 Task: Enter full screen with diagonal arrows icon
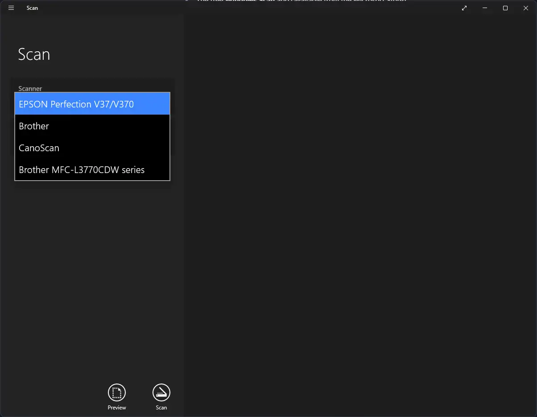coord(464,8)
